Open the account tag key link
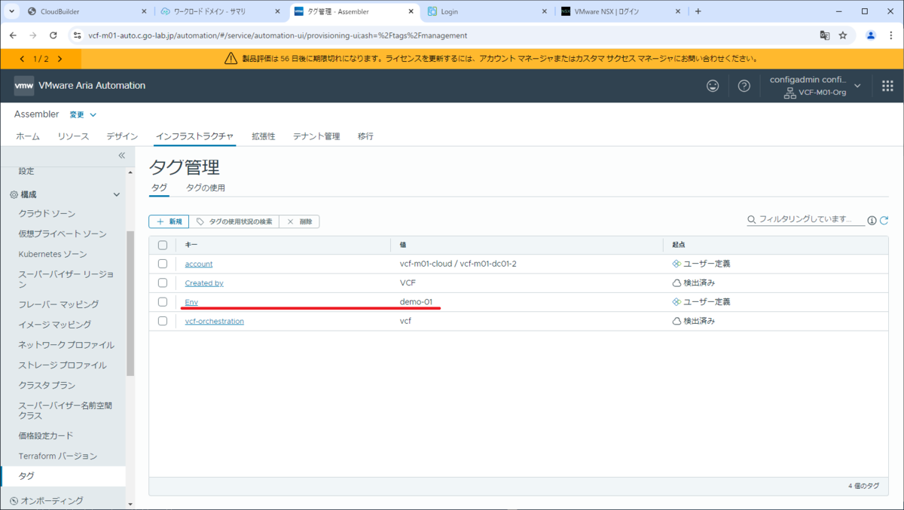 (x=199, y=264)
